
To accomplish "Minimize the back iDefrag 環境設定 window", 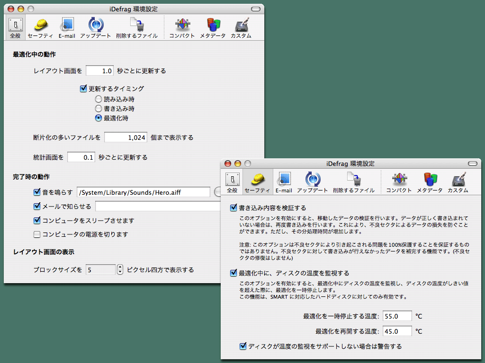I will tap(21, 9).
